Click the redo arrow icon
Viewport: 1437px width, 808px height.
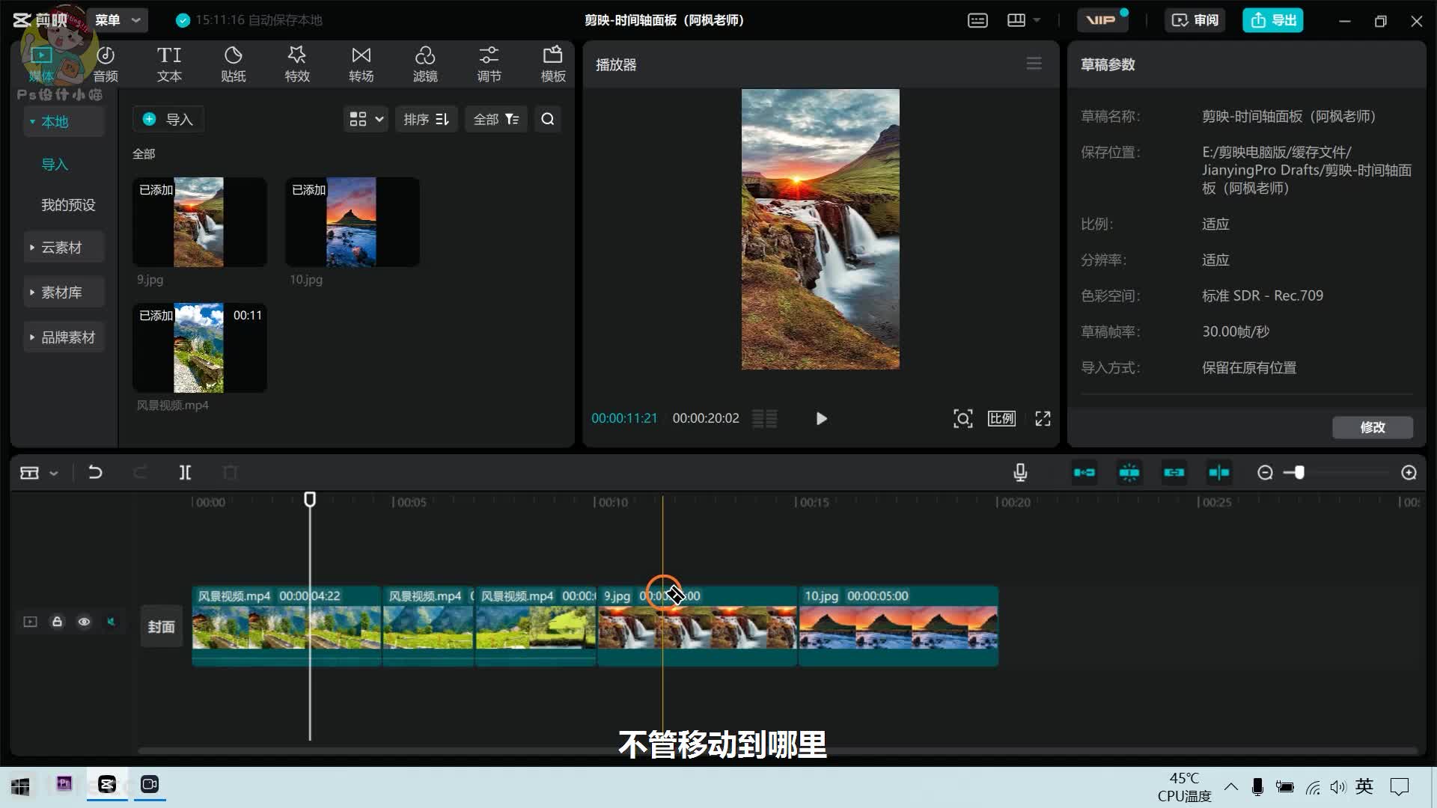point(139,473)
